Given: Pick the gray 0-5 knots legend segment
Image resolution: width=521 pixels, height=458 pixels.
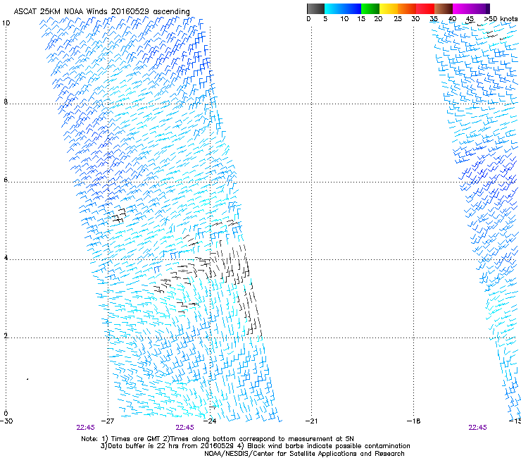Looking at the screenshot, I should click(x=315, y=8).
